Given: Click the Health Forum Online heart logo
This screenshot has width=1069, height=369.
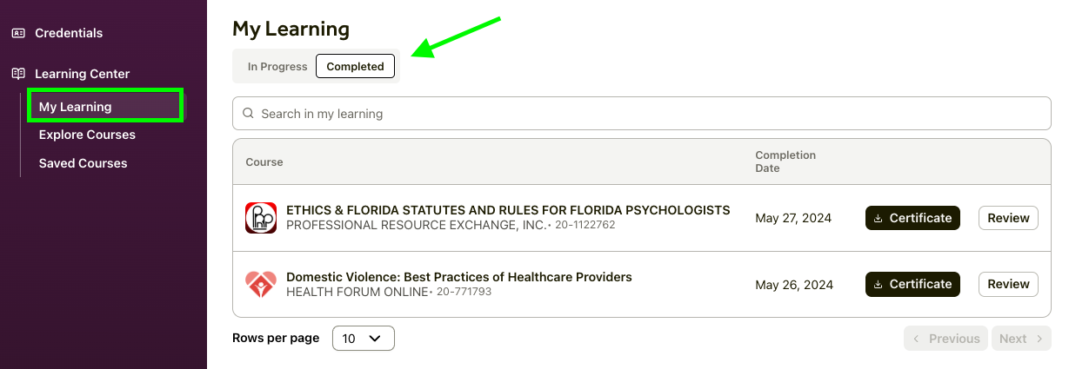Looking at the screenshot, I should 260,284.
